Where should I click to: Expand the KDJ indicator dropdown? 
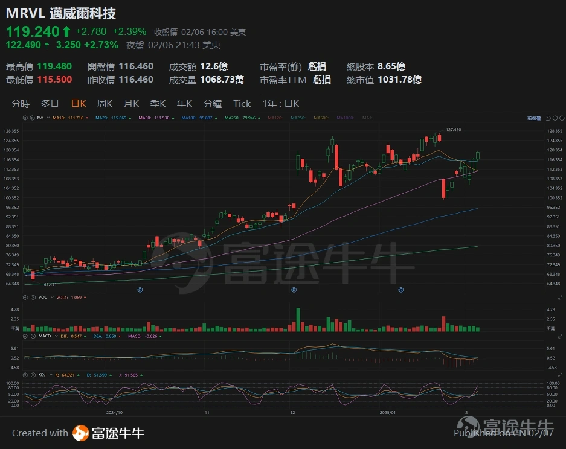coord(51,375)
